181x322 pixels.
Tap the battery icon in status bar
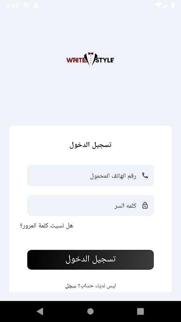[173, 5]
